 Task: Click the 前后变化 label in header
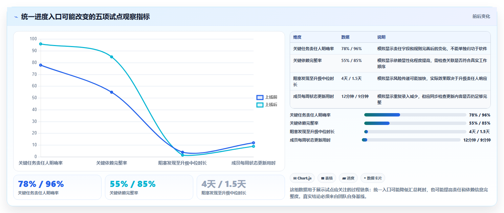point(481,17)
